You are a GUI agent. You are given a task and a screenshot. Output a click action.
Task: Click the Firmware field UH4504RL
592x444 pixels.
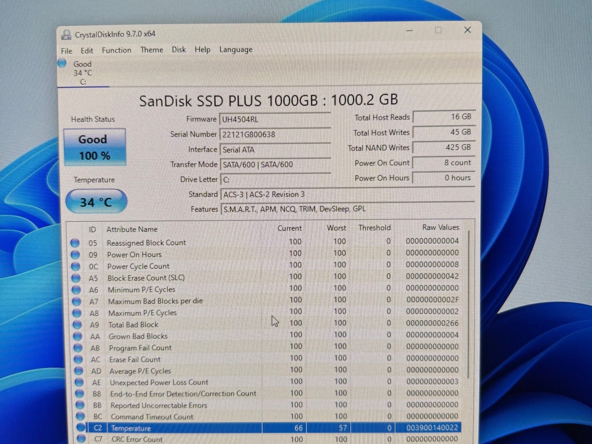275,119
